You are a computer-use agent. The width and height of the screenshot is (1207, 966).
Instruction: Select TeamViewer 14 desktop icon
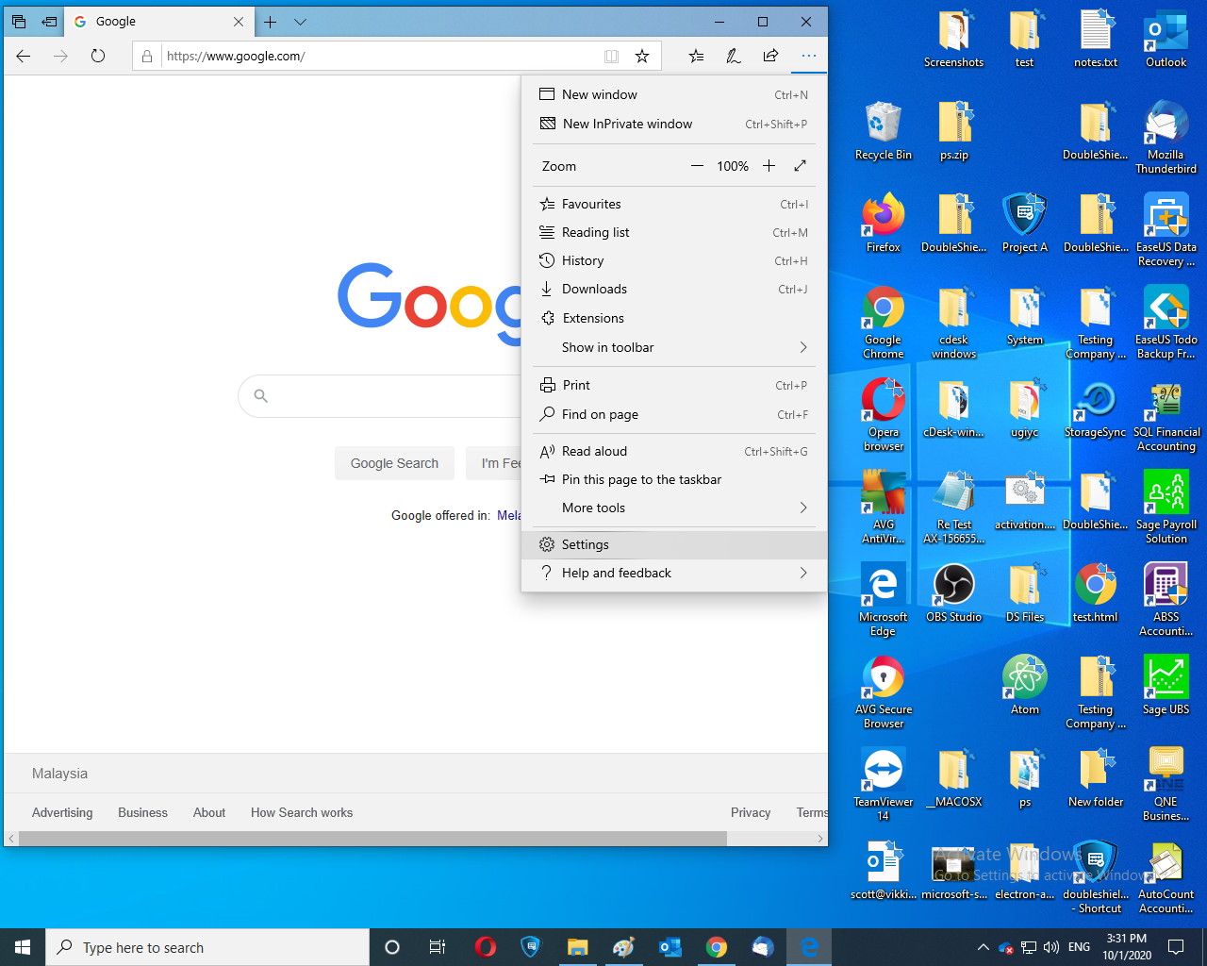click(x=884, y=785)
